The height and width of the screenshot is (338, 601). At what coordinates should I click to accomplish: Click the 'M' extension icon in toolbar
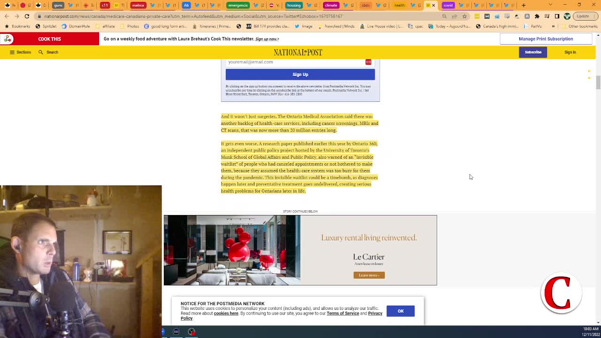pyautogui.click(x=487, y=16)
